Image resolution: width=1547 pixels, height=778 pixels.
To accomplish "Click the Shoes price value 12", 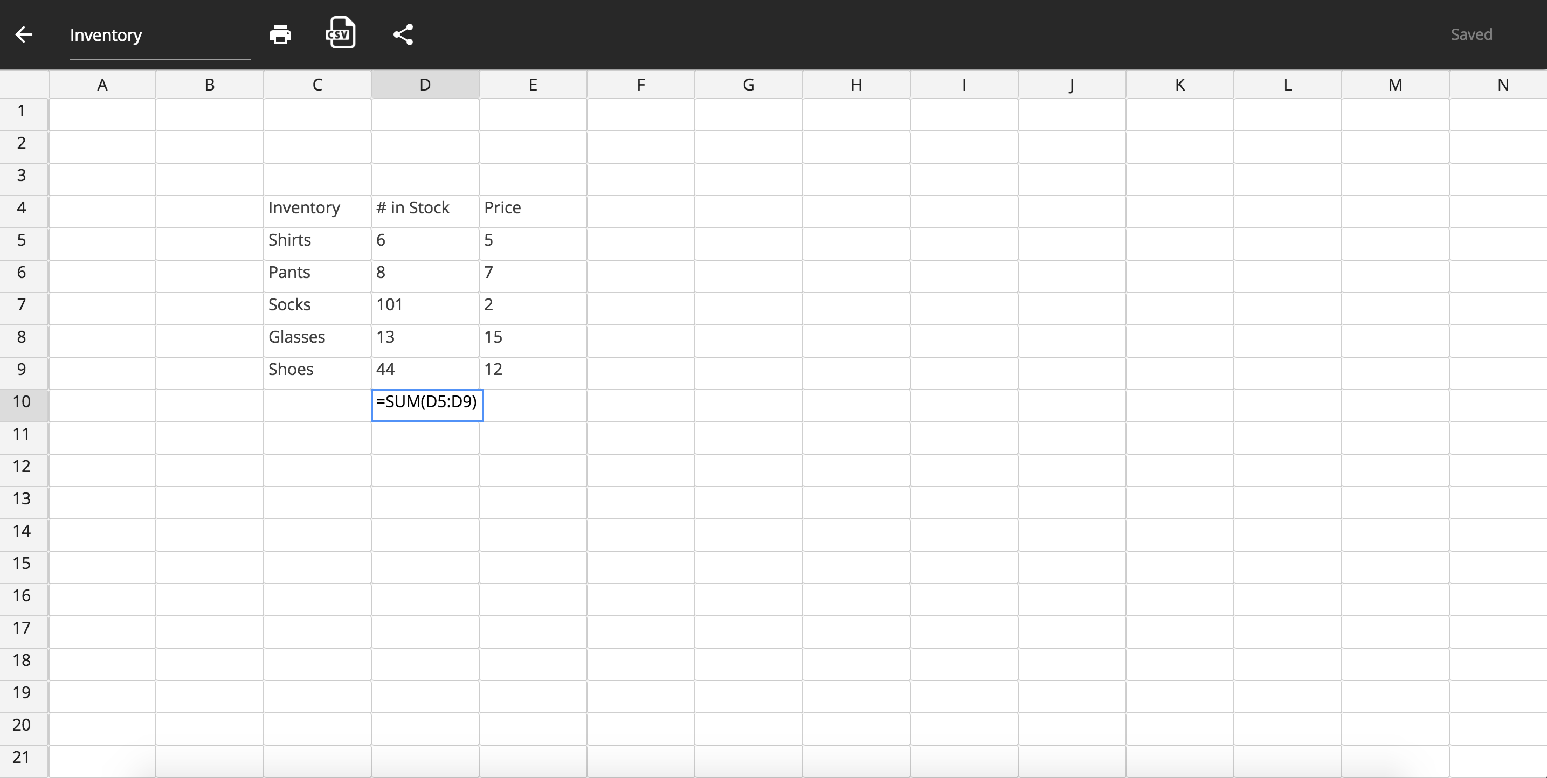I will pyautogui.click(x=533, y=373).
